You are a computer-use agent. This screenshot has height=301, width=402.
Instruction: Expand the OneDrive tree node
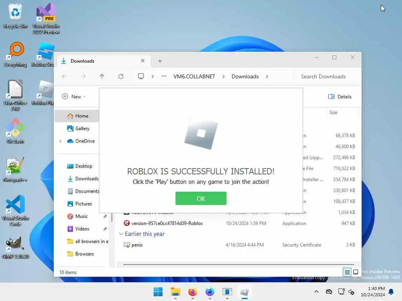(x=60, y=141)
